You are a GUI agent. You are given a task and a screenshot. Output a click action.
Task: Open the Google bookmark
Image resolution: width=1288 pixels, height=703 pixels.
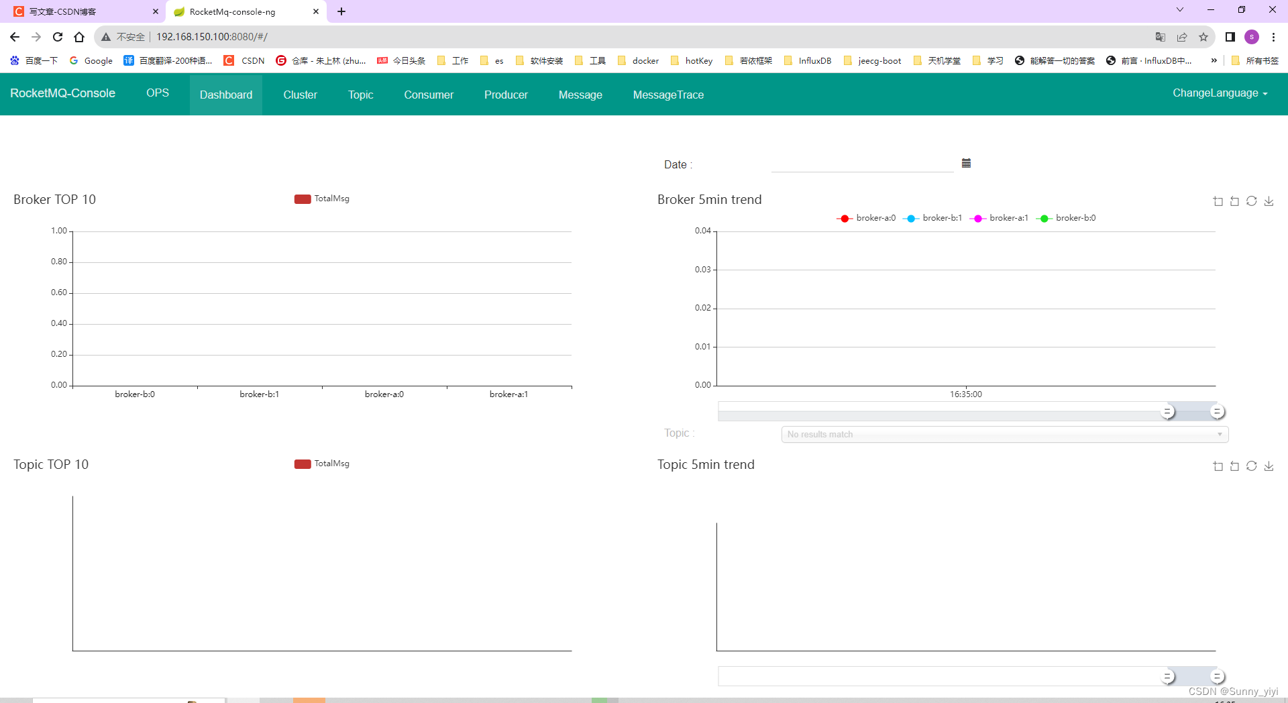91,60
